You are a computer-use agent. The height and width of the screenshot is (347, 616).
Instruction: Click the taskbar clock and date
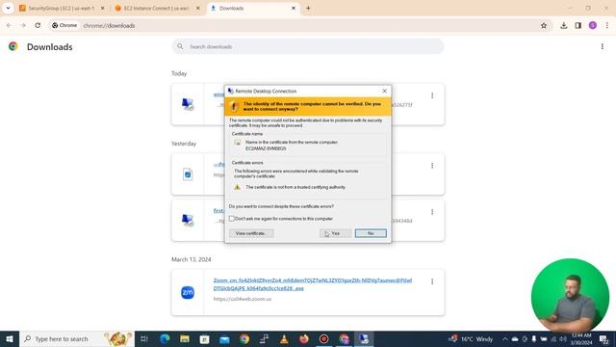pyautogui.click(x=581, y=338)
